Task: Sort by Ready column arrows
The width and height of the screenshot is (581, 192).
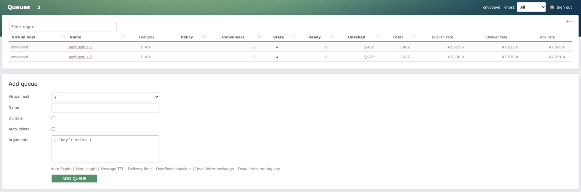Action: coord(331,37)
